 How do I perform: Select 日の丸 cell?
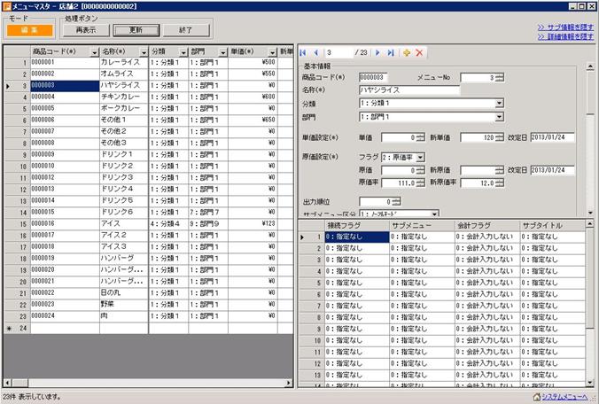pyautogui.click(x=124, y=293)
